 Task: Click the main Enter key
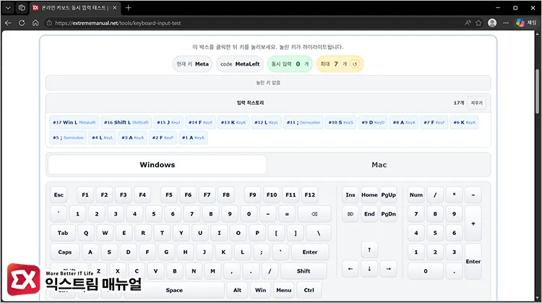(x=310, y=252)
